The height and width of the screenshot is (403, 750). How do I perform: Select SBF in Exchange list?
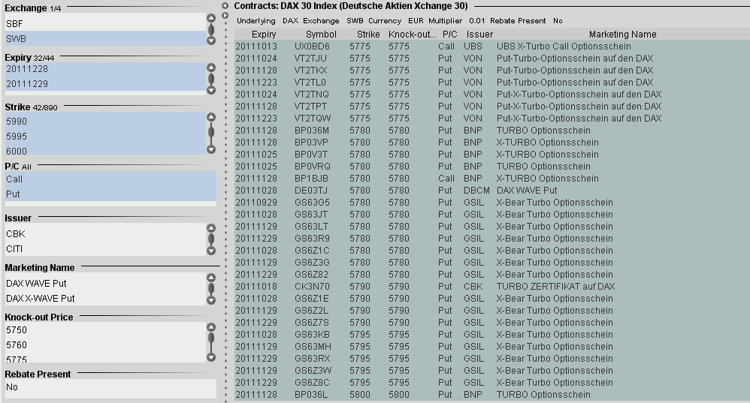tap(105, 23)
